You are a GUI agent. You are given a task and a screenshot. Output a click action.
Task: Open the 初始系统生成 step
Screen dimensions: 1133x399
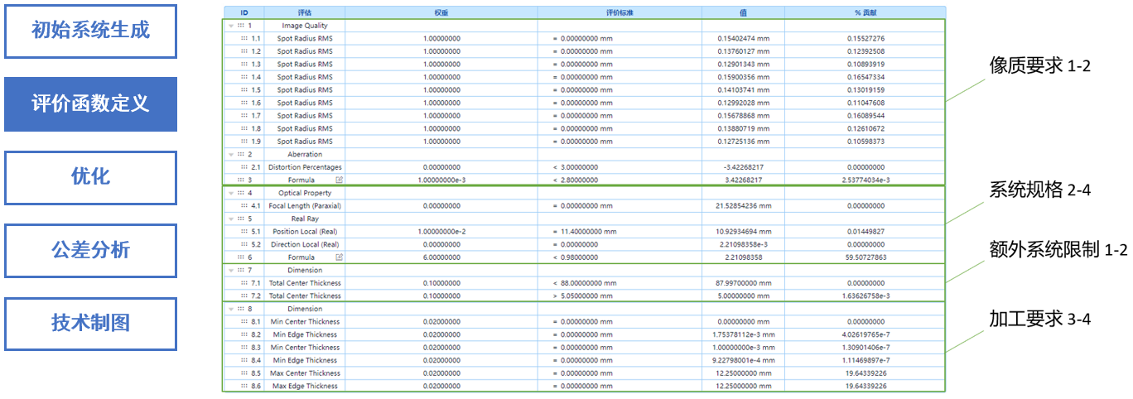tap(90, 31)
